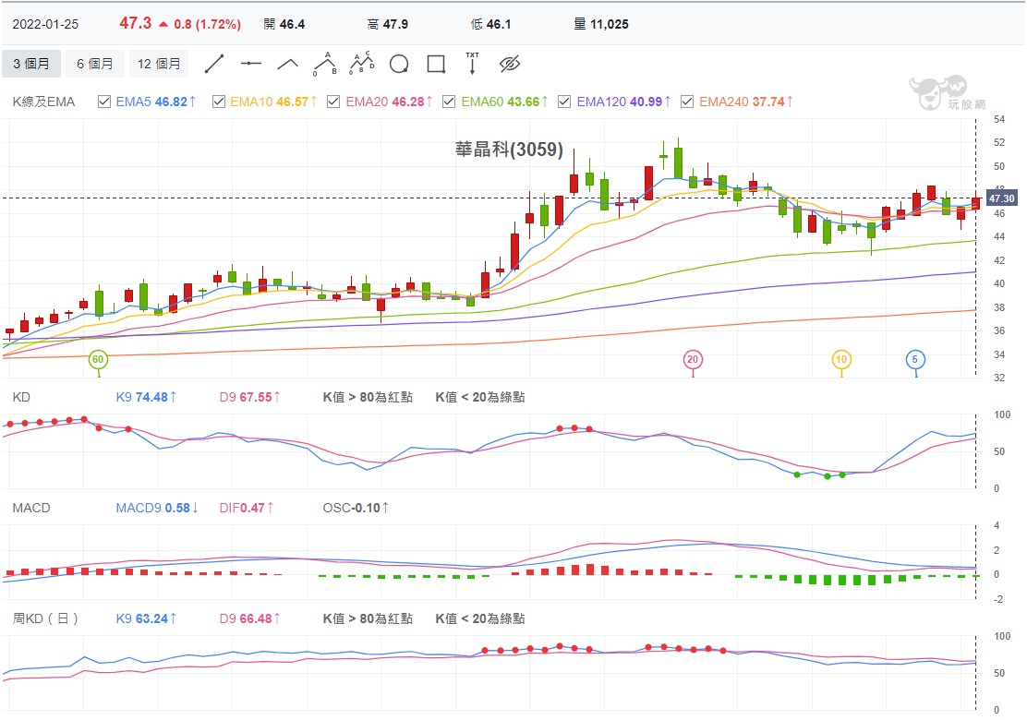Click the high price 高 47.9
This screenshot has width=1027, height=720.
388,24
